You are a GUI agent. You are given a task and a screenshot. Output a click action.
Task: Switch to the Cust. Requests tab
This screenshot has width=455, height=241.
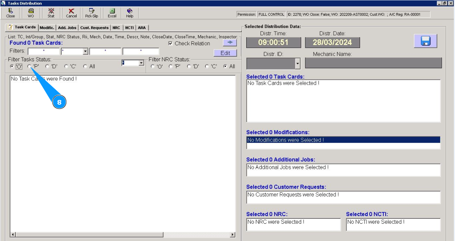(94, 28)
